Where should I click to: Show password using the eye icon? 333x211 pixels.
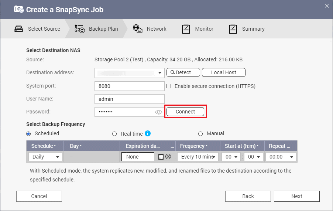point(159,112)
